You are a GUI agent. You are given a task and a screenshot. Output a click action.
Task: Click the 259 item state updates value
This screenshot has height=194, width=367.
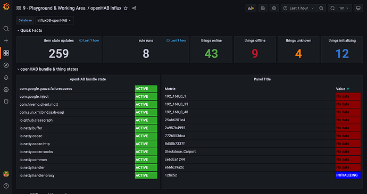pyautogui.click(x=59, y=54)
